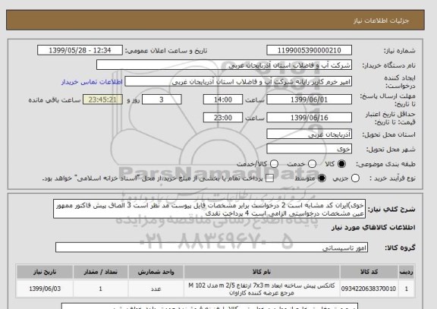Screen dimensions: 437x309
Task: Choose the جزیی purchase process option
Action: (355, 178)
